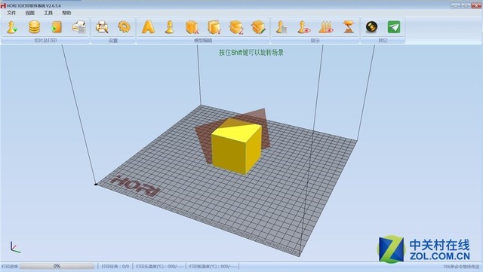Click the pawn with document display icon

pyautogui.click(x=281, y=27)
